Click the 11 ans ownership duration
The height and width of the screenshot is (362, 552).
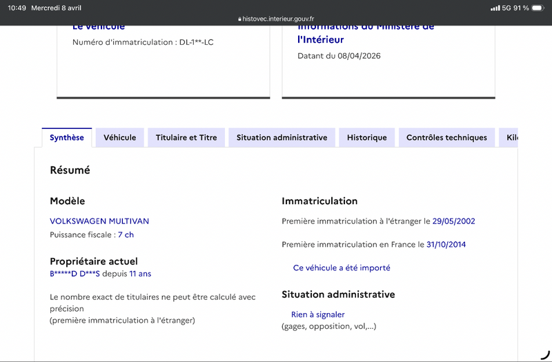coord(140,274)
